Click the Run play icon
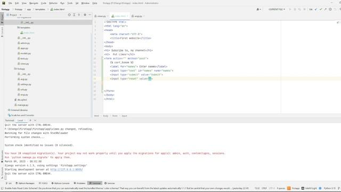 [x=290, y=10]
